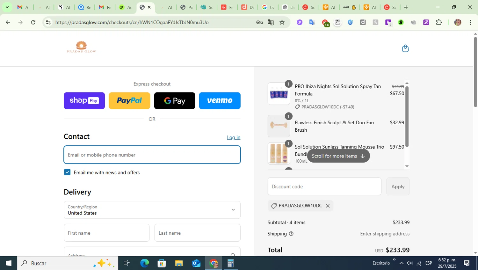Show the Shipping help question icon

coord(291,234)
